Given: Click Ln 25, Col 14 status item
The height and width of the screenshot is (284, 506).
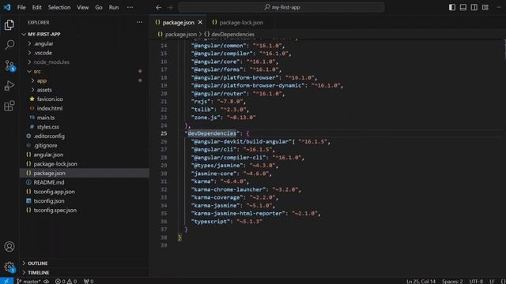Looking at the screenshot, I should tap(421, 281).
